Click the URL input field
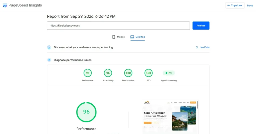The height and width of the screenshot is (134, 256). pos(118,25)
